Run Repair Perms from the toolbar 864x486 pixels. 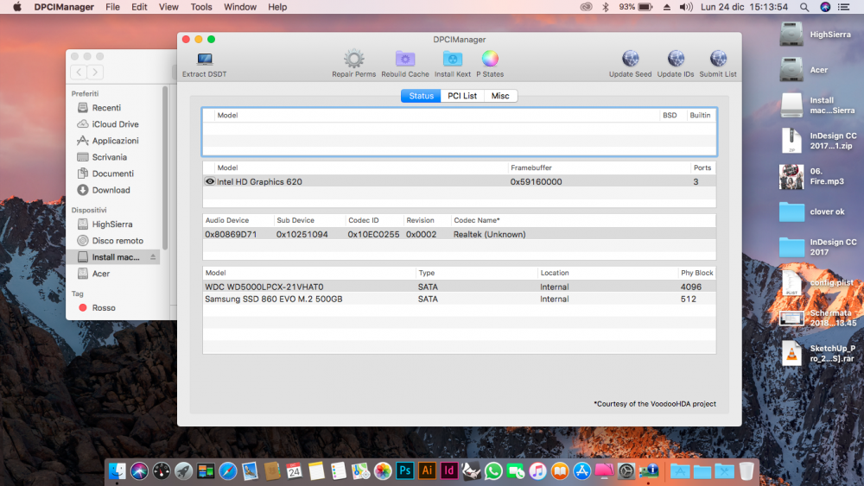coord(353,59)
